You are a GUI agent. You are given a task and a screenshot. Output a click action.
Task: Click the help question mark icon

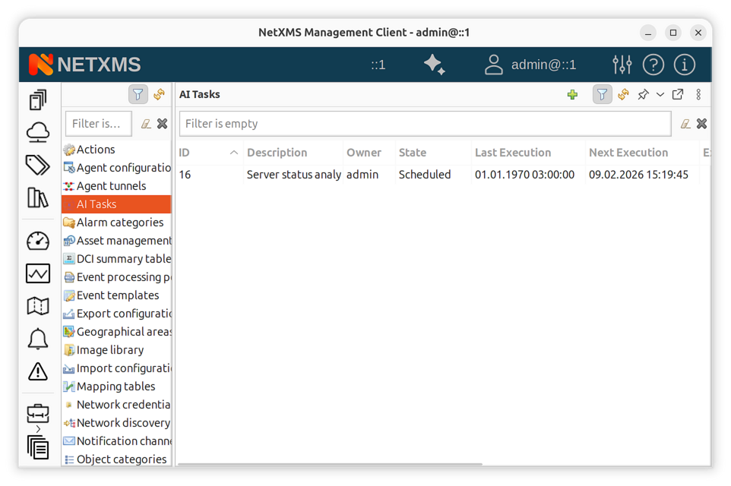tap(653, 65)
